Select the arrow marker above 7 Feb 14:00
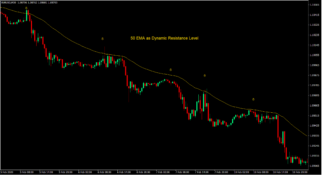 pyautogui.click(x=205, y=75)
